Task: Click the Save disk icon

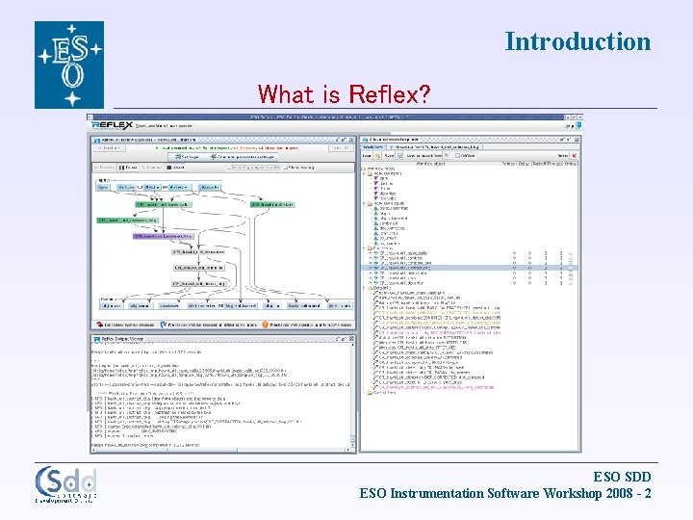Action: tap(400, 156)
